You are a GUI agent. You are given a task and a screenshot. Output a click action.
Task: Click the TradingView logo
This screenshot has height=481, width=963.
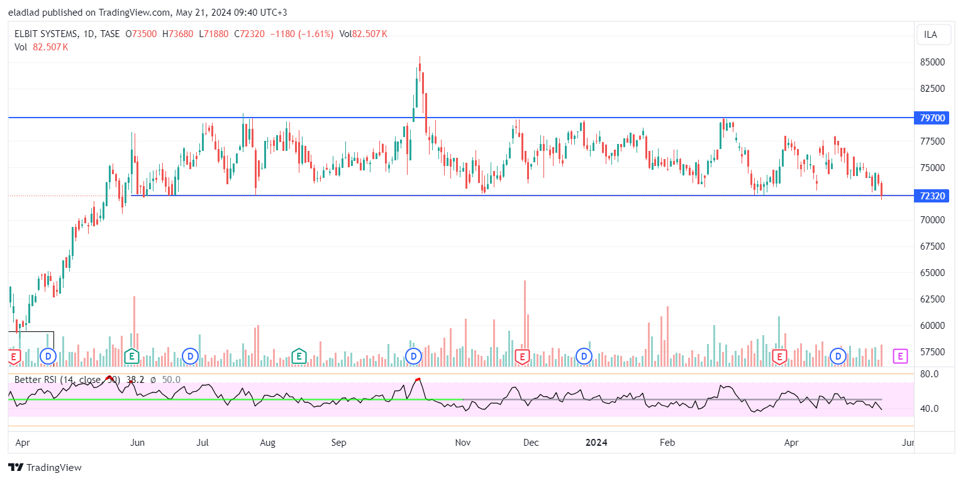(x=45, y=468)
